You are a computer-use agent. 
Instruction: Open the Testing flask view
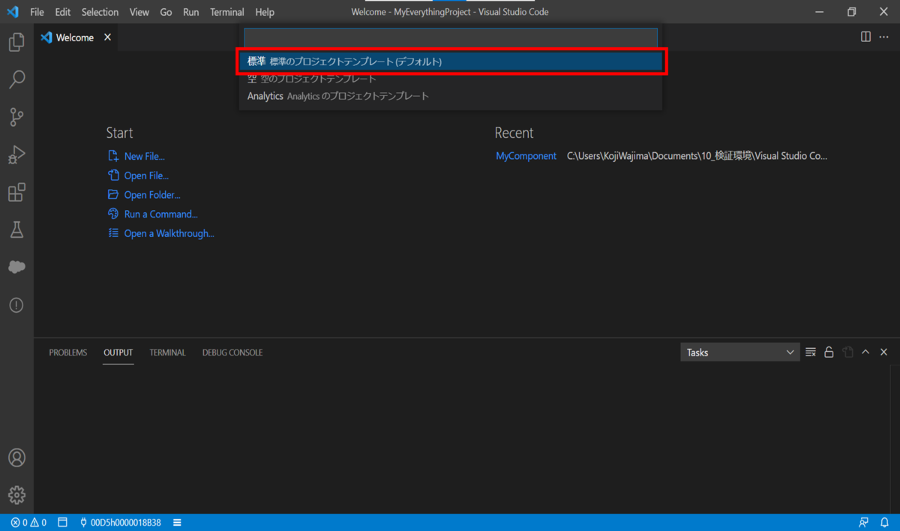16,229
